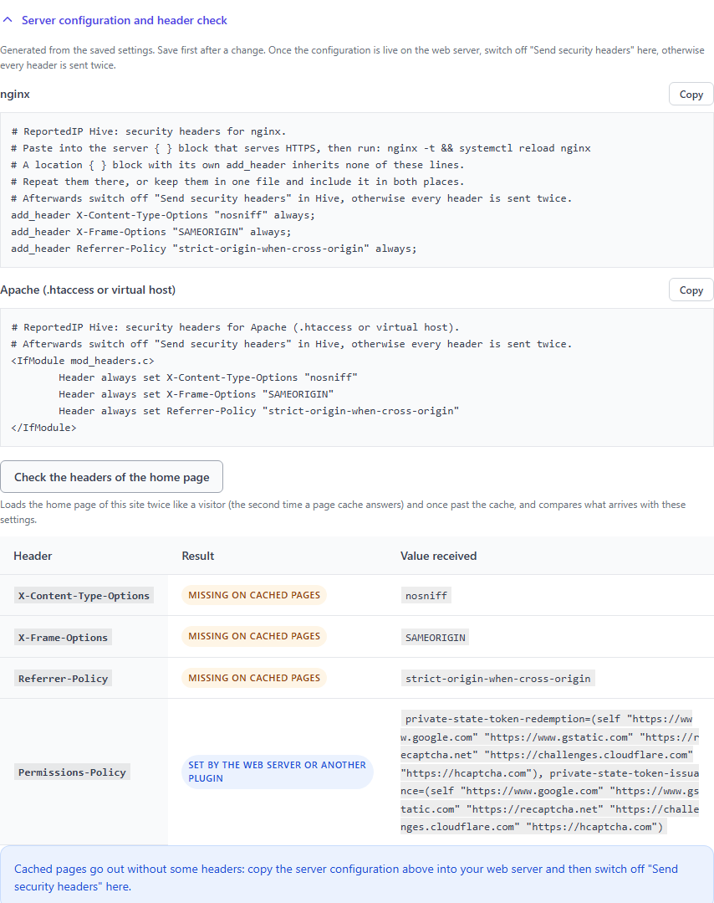Click the Header always set X-Frame-Options line
The image size is (714, 903).
coord(196,394)
